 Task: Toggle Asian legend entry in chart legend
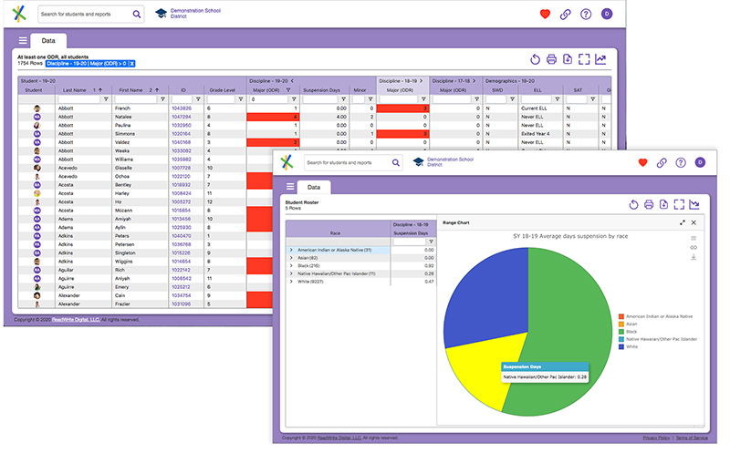[x=630, y=324]
